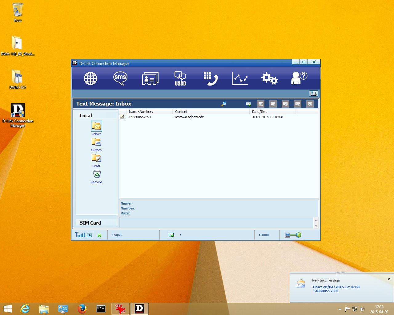Sort by Name<Number> column header
The image size is (394, 315).
pos(149,112)
